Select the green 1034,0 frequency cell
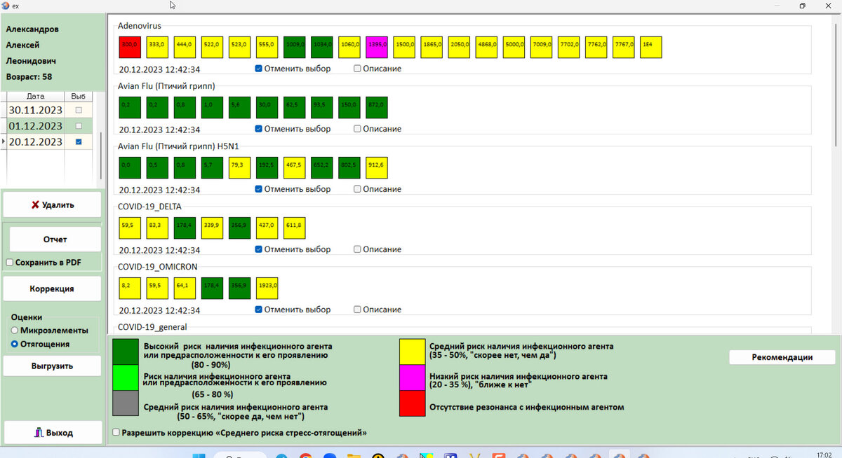This screenshot has width=842, height=458. (x=322, y=47)
